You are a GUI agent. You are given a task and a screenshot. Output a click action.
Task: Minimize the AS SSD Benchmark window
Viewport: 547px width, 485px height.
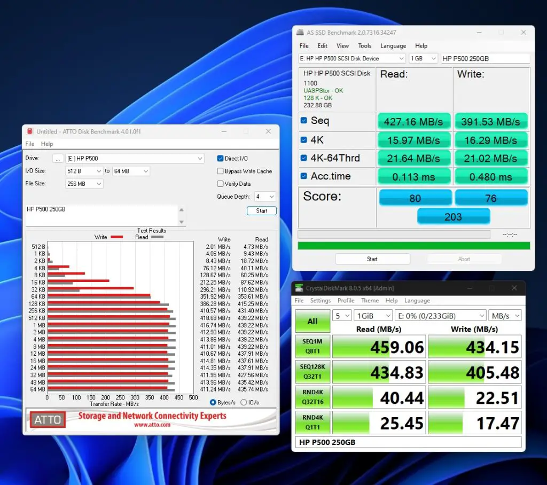(479, 32)
